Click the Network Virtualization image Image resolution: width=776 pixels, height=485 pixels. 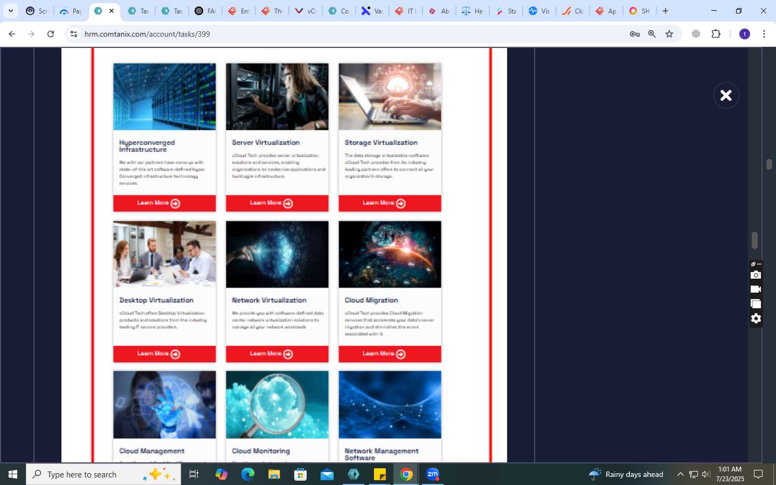point(277,254)
